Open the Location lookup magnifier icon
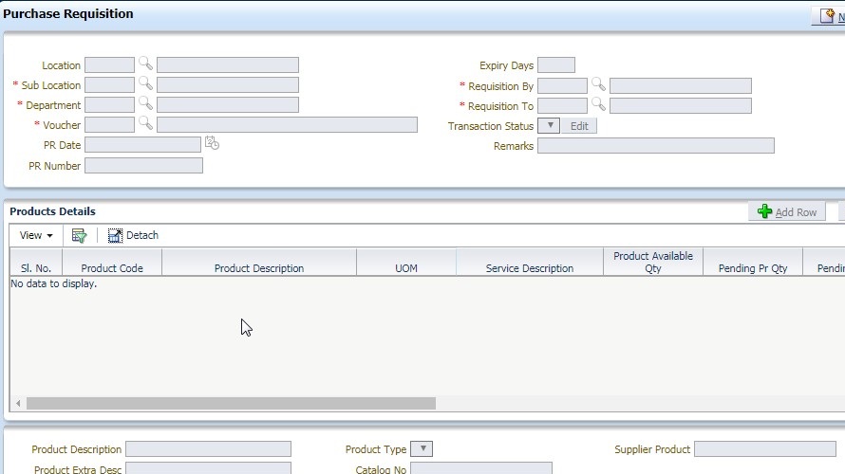The image size is (845, 474). 145,64
